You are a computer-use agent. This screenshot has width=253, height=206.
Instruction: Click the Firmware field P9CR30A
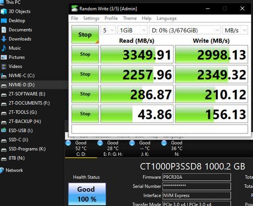pyautogui.click(x=197, y=177)
